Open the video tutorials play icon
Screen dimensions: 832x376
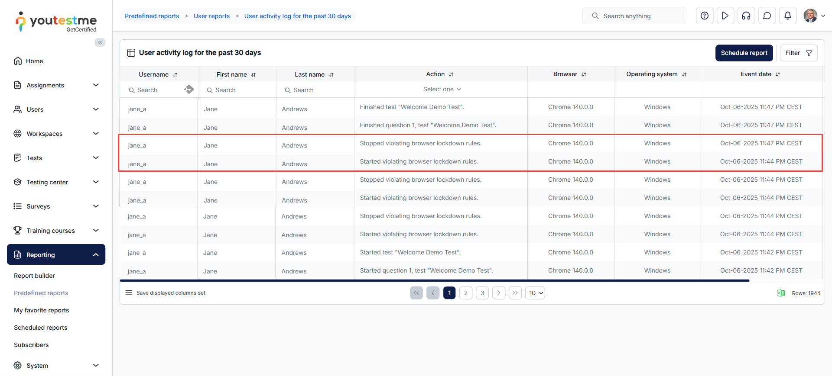725,16
